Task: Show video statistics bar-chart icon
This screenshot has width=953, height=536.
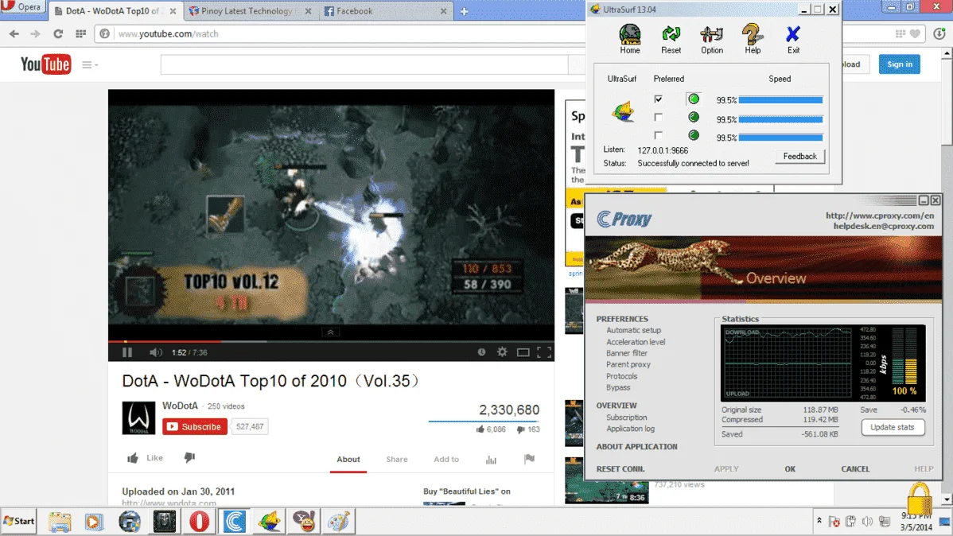Action: [x=491, y=460]
